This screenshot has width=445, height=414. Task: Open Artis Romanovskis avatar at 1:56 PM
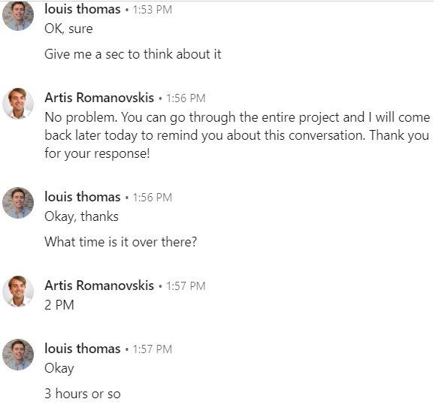tap(18, 103)
